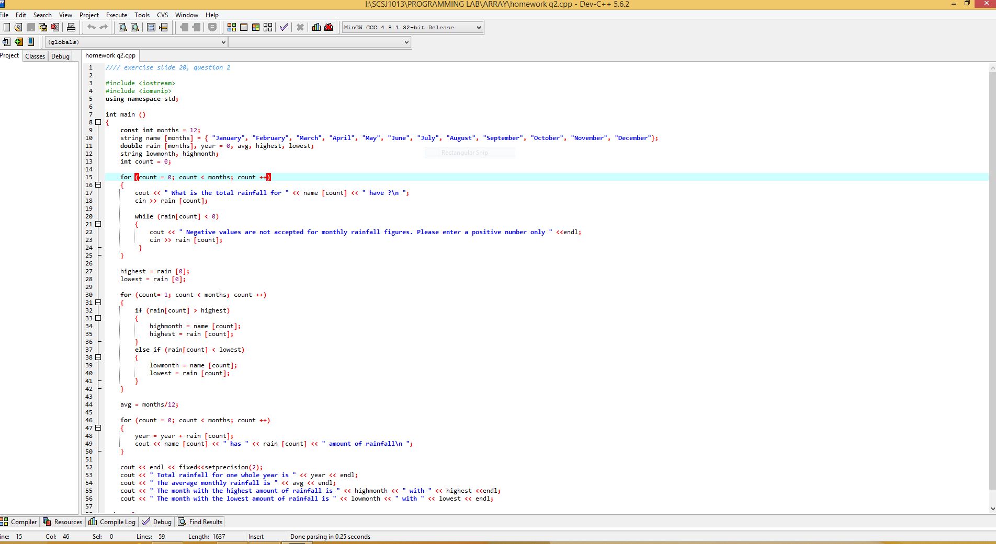The width and height of the screenshot is (996, 544).
Task: Click the Find magnifier icon
Action: pyautogui.click(x=122, y=27)
